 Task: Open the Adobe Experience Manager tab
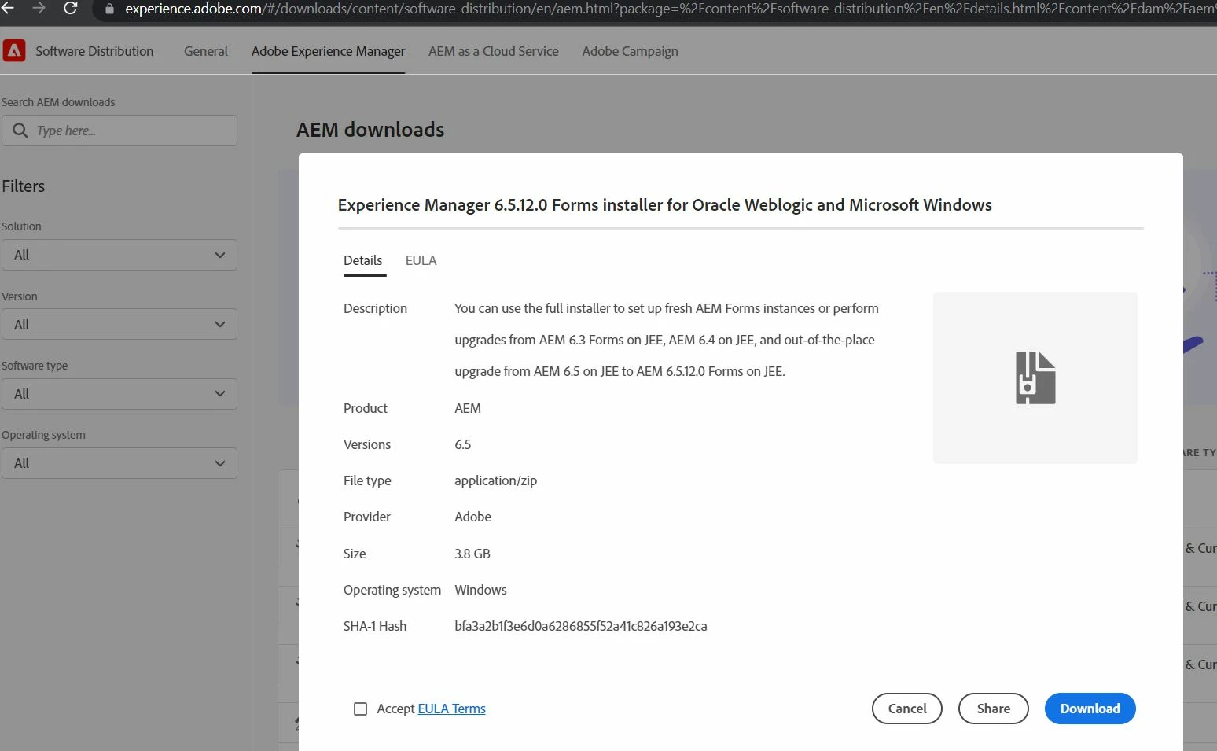pos(329,51)
